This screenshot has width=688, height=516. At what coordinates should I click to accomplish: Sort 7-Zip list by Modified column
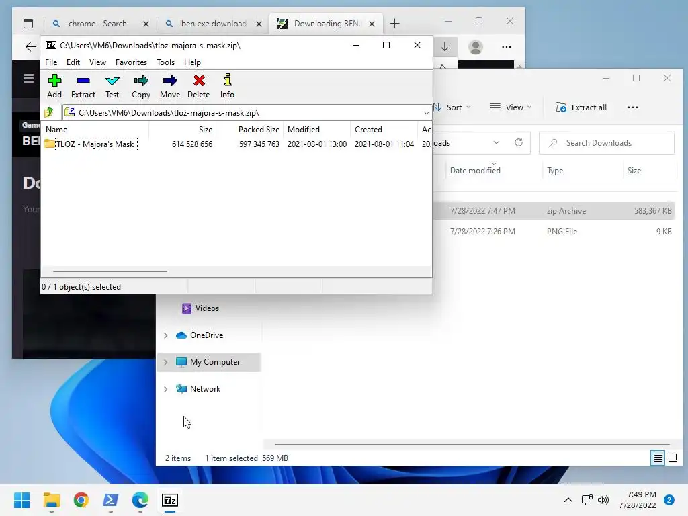(x=317, y=130)
